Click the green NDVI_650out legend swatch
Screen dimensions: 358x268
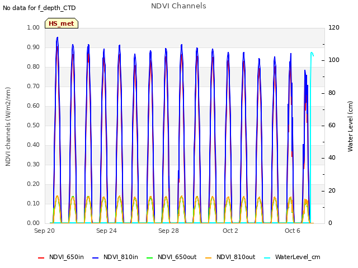click(149, 258)
